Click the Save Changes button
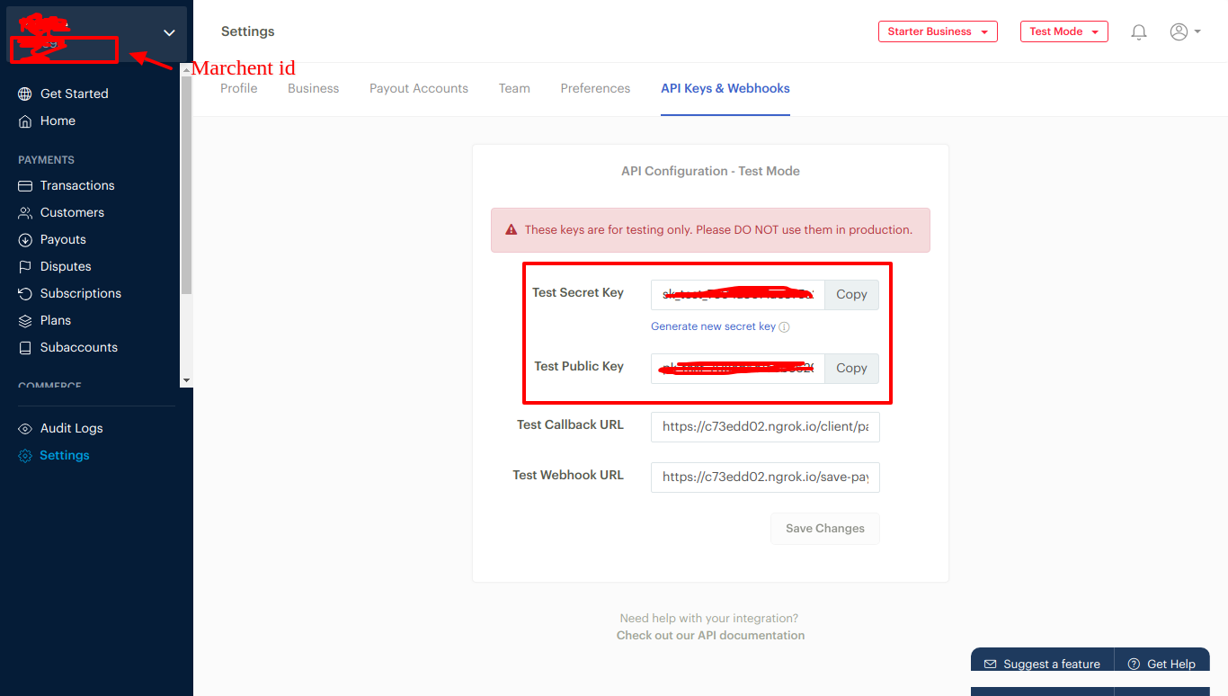 pos(825,529)
